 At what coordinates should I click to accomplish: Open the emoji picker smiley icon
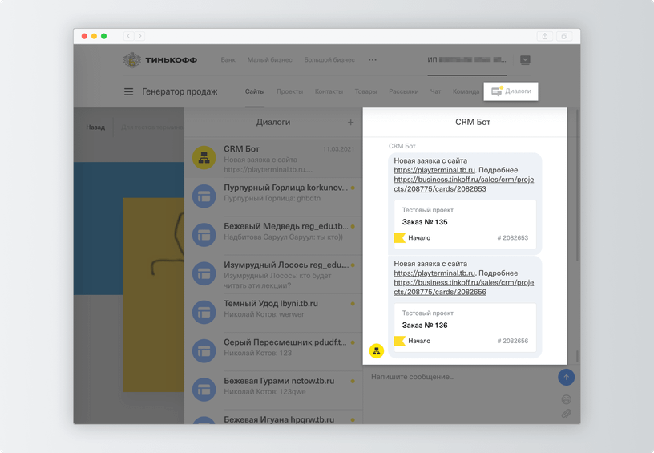point(566,399)
